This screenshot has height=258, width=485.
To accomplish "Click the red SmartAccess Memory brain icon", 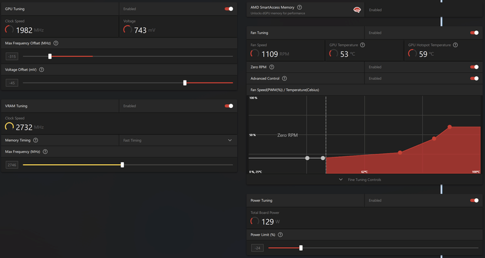I will coord(357,10).
